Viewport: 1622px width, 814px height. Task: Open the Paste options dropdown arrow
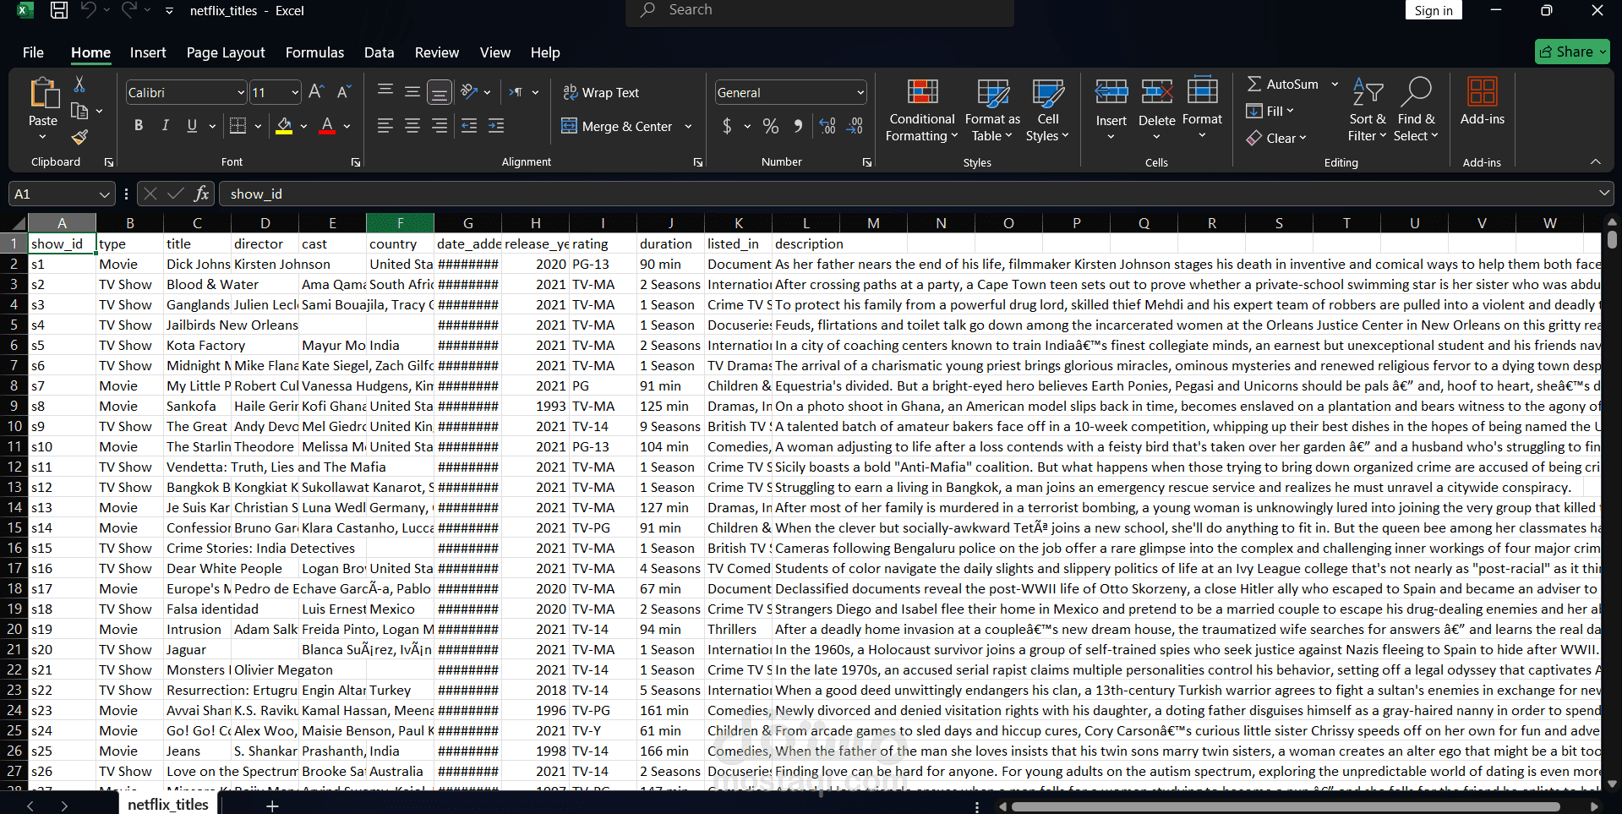click(43, 136)
